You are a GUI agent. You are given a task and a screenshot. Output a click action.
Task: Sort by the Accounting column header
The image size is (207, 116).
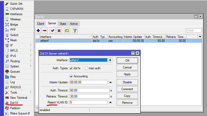[x=116, y=37]
